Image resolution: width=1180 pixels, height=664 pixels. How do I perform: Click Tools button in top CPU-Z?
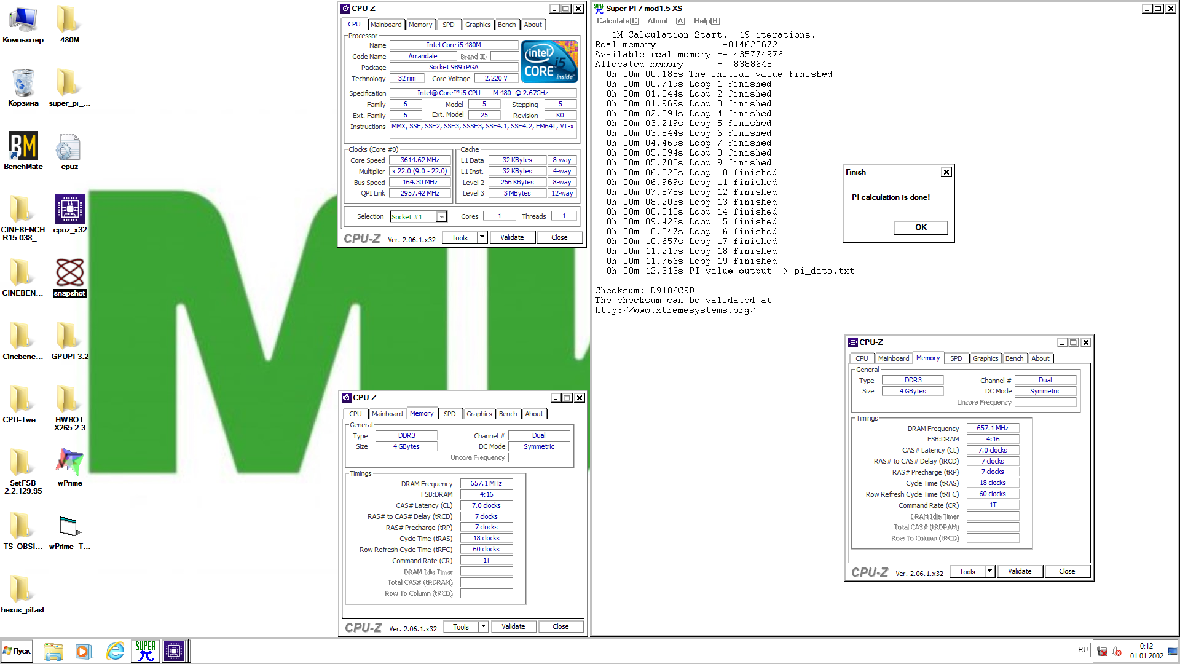[x=460, y=237]
